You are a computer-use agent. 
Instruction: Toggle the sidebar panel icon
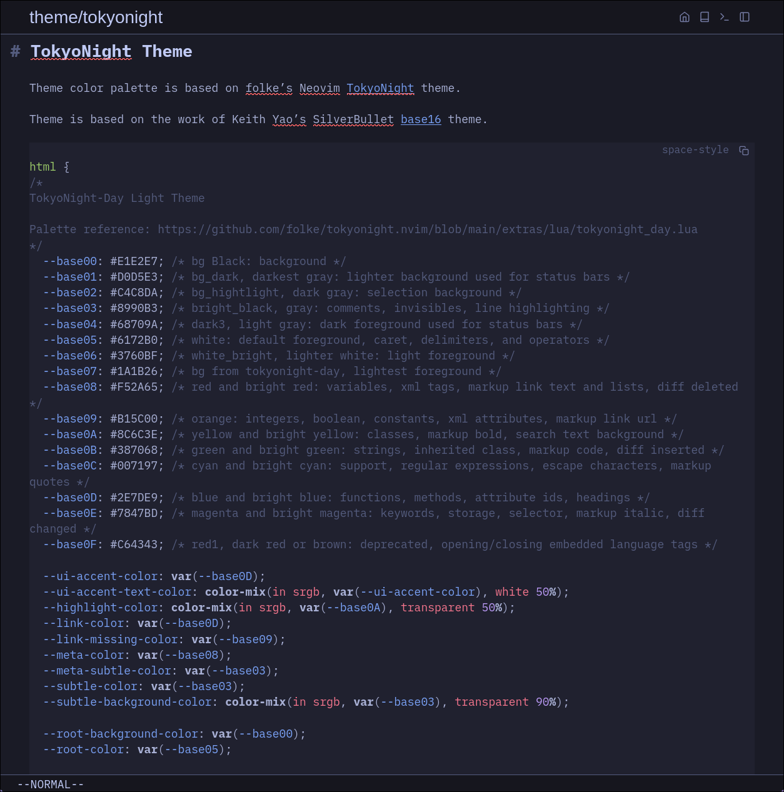tap(745, 17)
